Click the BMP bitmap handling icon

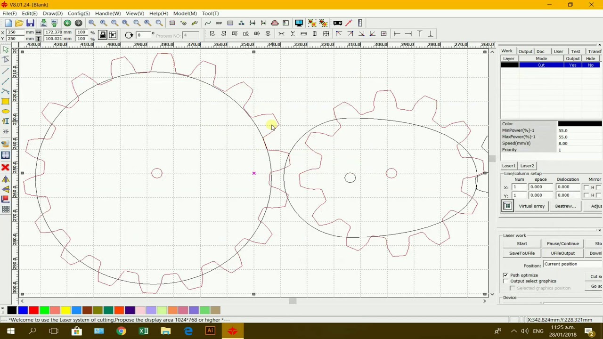tap(219, 23)
